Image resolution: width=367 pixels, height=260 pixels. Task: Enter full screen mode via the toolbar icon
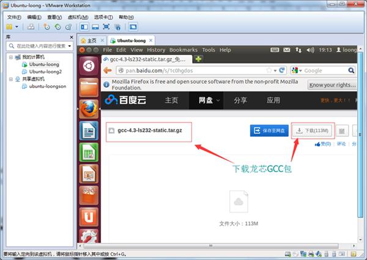click(x=106, y=27)
